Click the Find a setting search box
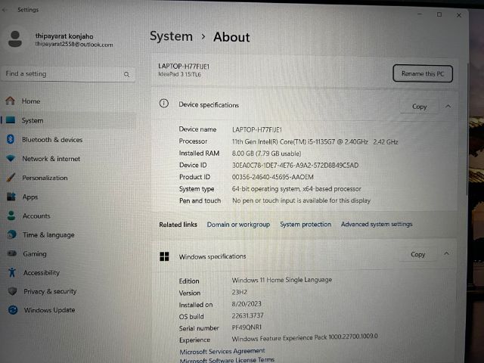This screenshot has width=484, height=363. pos(68,74)
